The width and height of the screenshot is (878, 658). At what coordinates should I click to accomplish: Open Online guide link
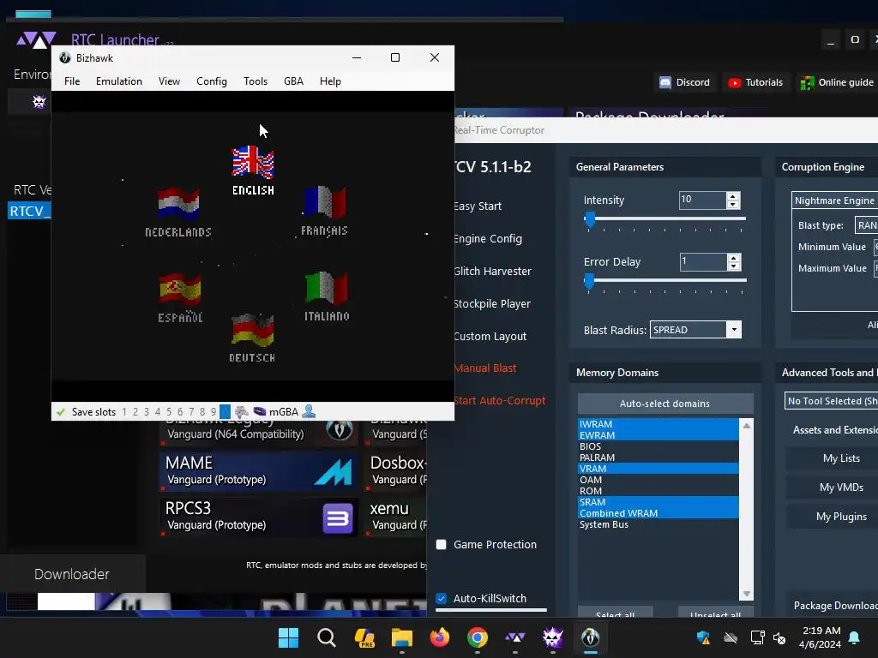[837, 82]
